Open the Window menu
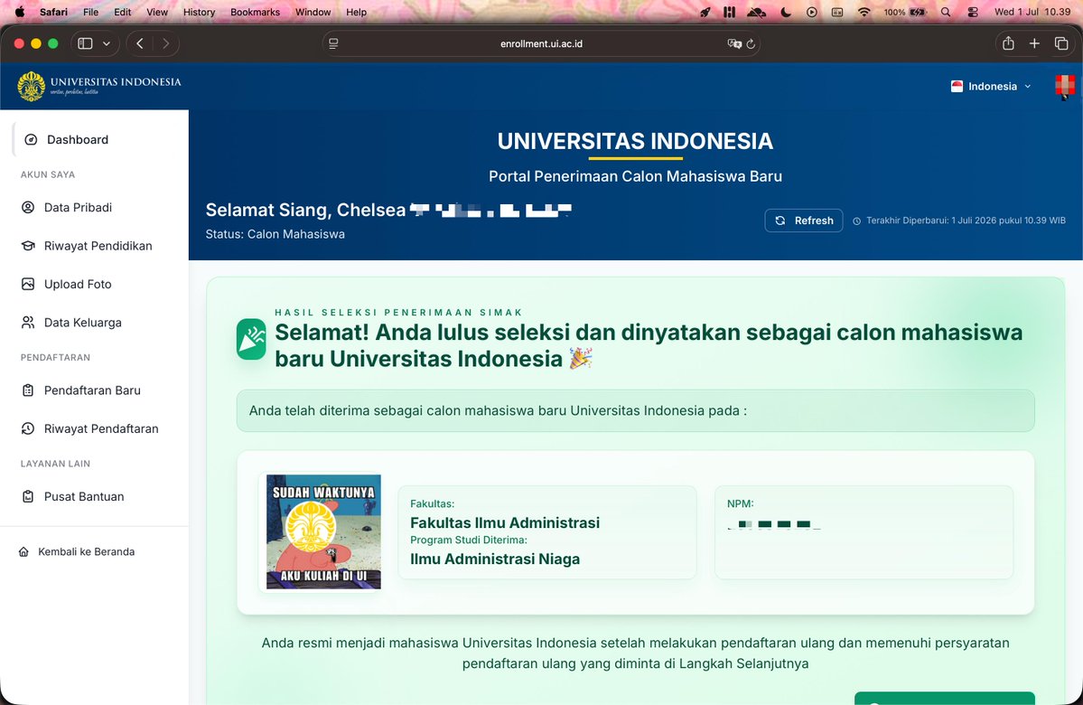This screenshot has width=1083, height=705. (313, 12)
